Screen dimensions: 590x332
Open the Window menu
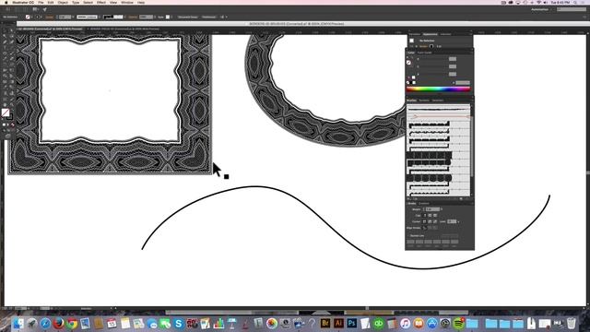coord(127,2)
